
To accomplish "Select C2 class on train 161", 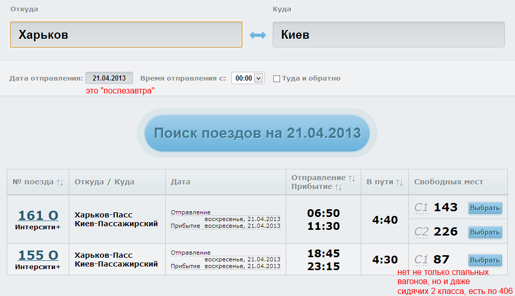I will coord(485,232).
